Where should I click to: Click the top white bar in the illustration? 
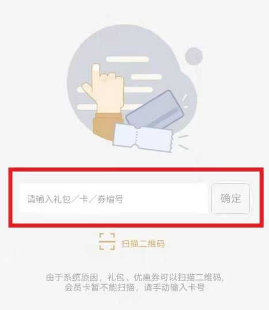[127, 59]
